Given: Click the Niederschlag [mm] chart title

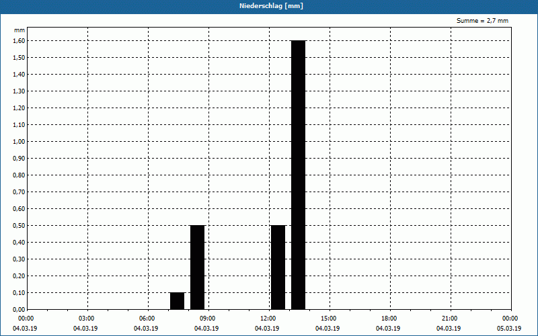Looking at the screenshot, I should coord(271,6).
